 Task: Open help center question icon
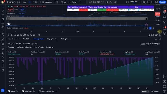164,91
